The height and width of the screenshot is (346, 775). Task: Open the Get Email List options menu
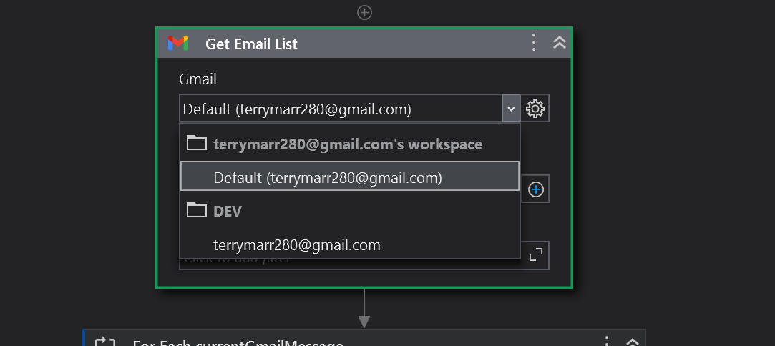pyautogui.click(x=533, y=43)
